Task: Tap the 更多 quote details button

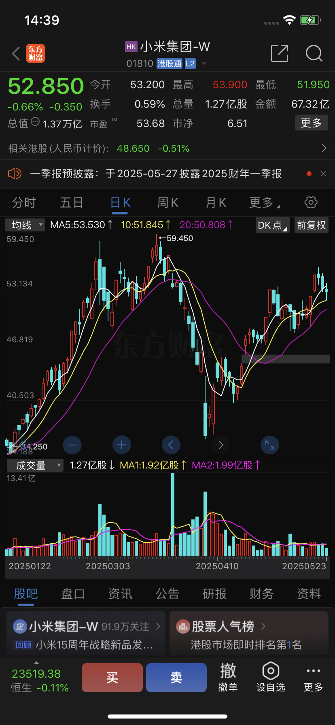Action: (x=311, y=123)
